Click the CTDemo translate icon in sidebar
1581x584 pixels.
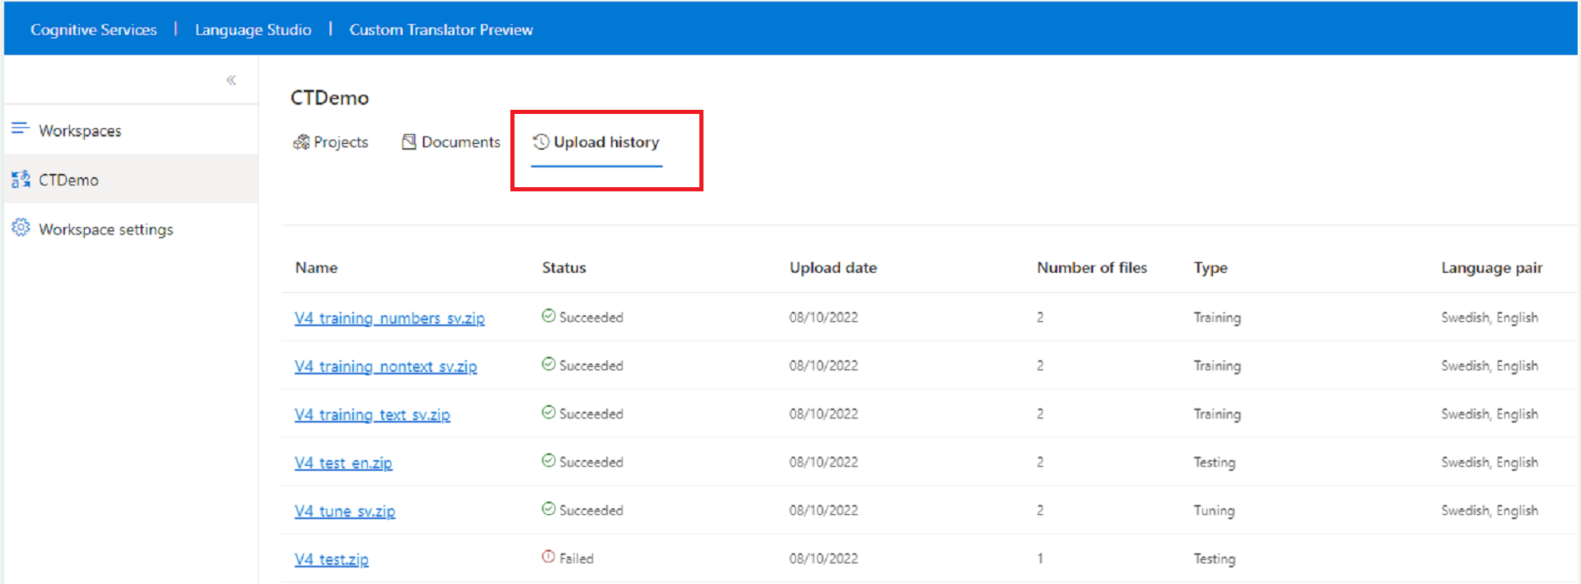tap(21, 179)
